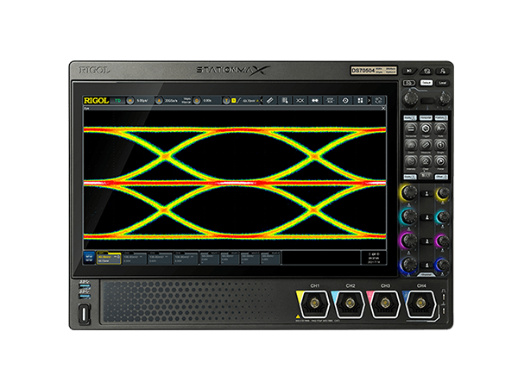
Task: Click the far-right toolbar icon above waveform
Action: tap(376, 101)
